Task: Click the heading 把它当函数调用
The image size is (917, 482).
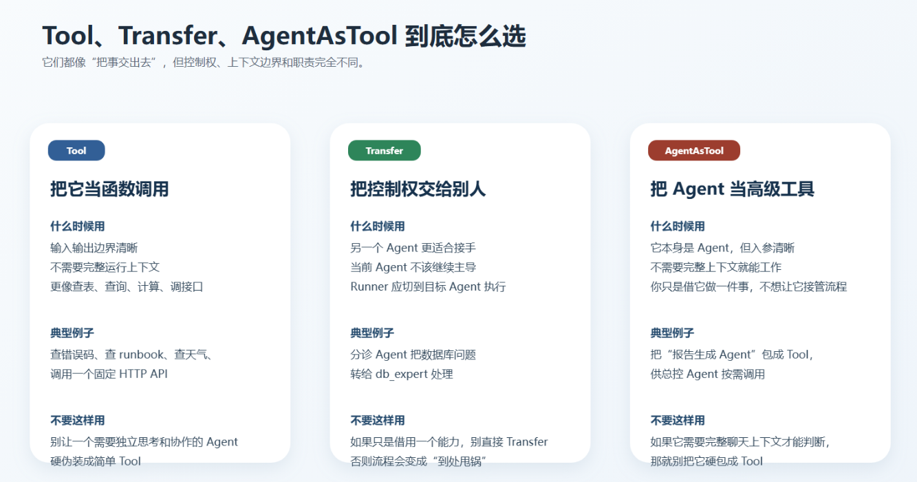Action: [109, 189]
